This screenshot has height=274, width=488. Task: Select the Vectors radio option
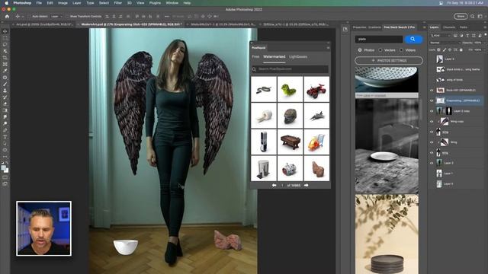tap(380, 50)
